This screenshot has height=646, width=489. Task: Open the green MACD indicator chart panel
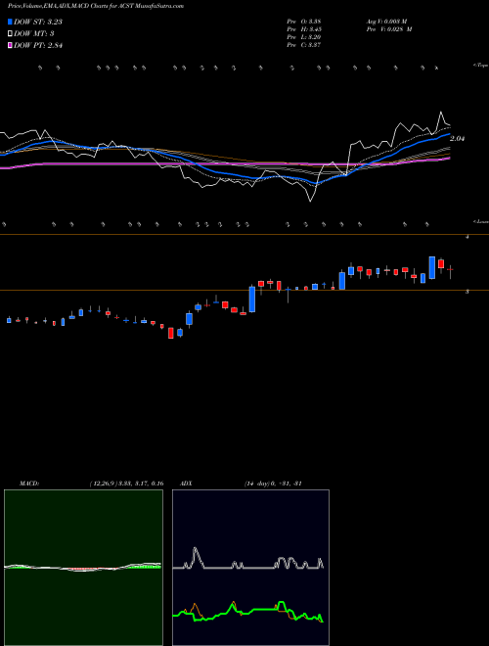83,568
